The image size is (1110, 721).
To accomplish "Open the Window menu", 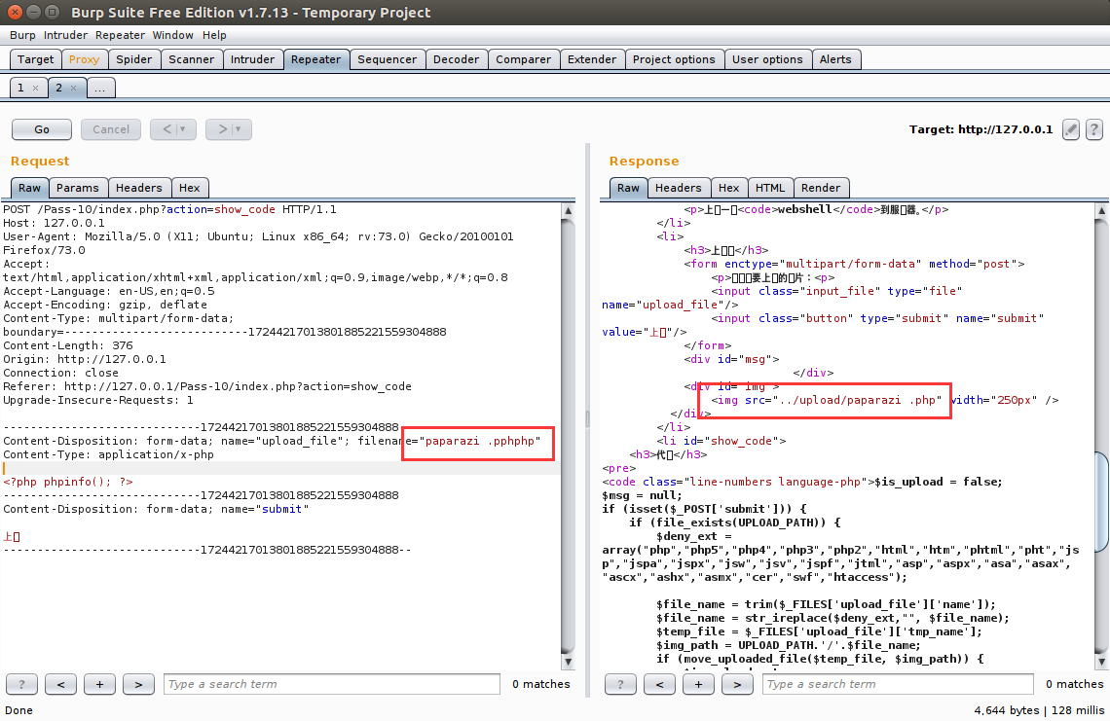I will (x=172, y=35).
